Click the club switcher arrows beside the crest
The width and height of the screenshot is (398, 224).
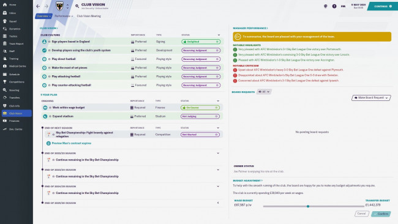pos(67,6)
